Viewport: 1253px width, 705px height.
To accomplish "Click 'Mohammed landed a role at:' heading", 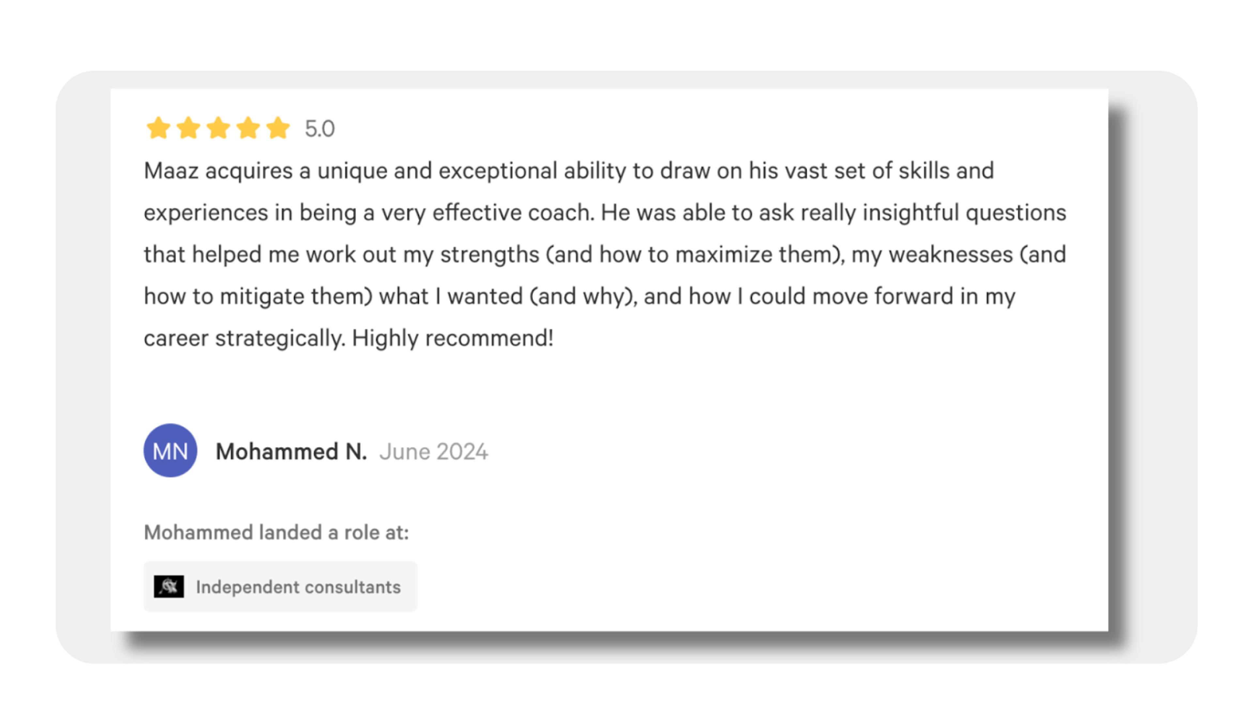I will 276,532.
